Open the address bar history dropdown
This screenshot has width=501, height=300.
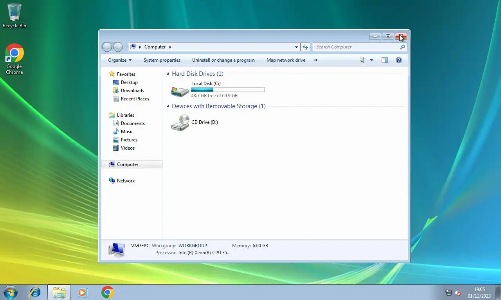[x=296, y=47]
